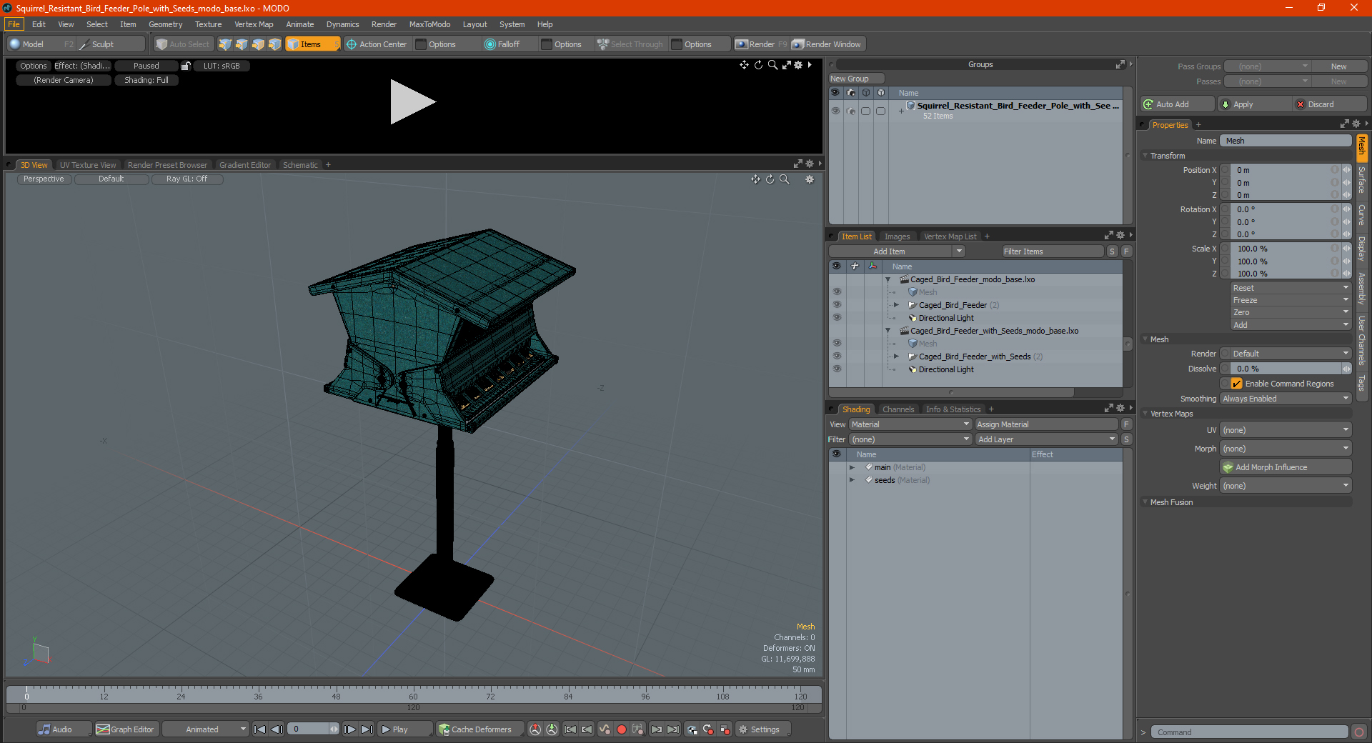This screenshot has height=743, width=1372.
Task: Collapse Caged_Bird_Feeder_modo_base.lxo scene
Action: tap(888, 279)
